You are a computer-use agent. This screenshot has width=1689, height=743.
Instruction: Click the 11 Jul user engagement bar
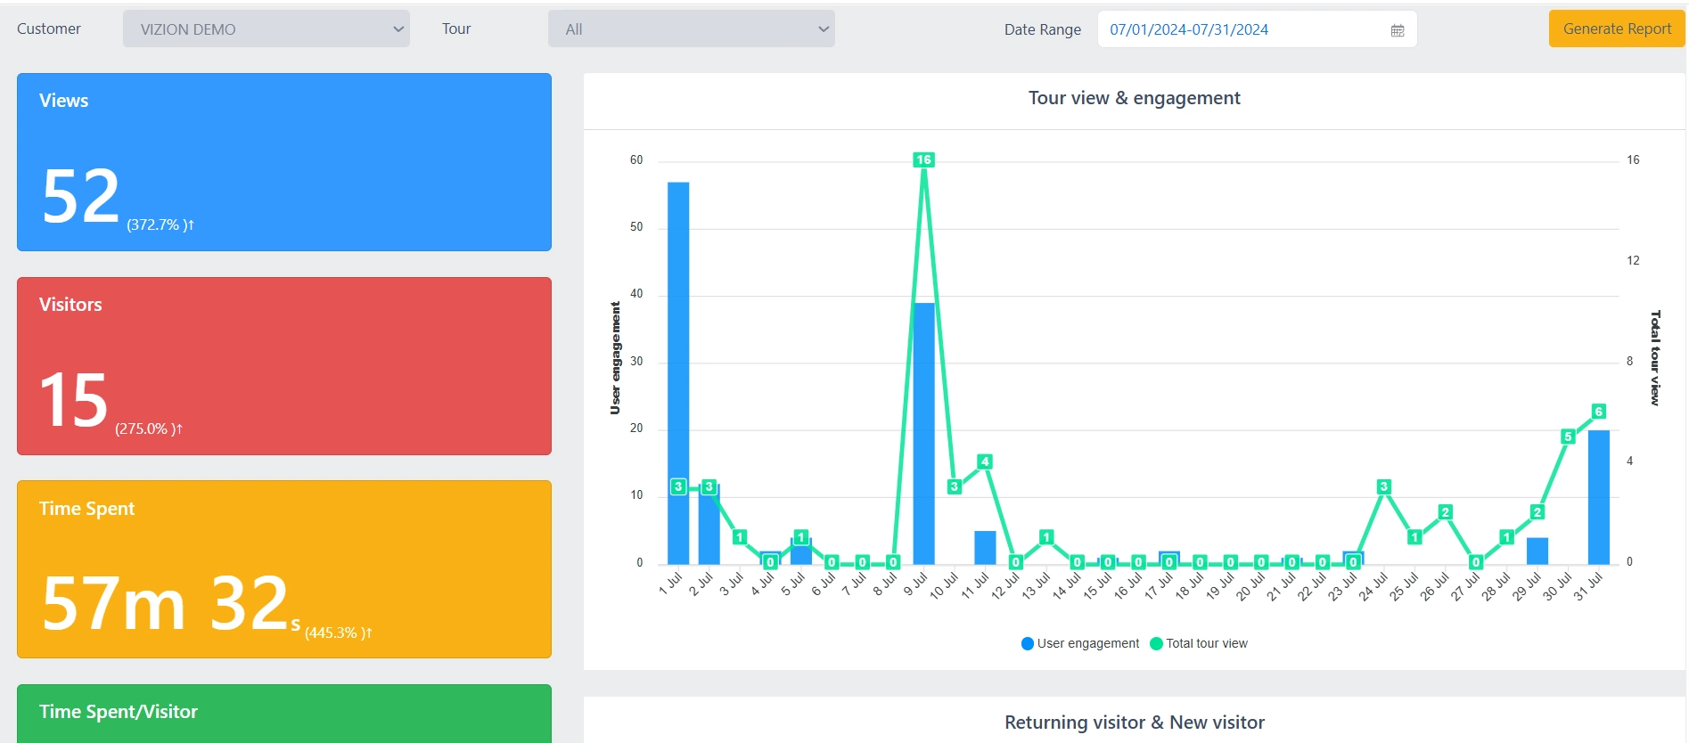tap(985, 547)
